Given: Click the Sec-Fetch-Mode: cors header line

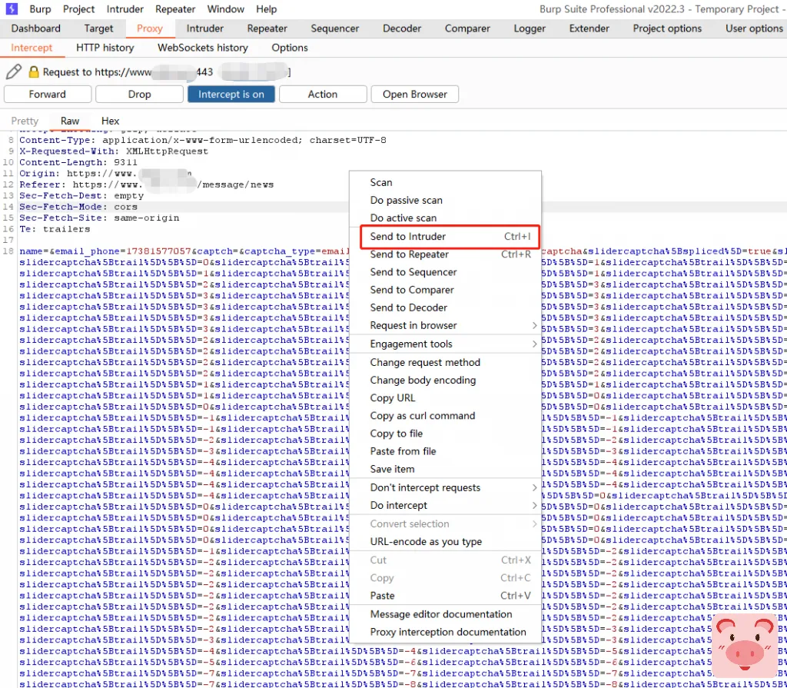Looking at the screenshot, I should click(78, 207).
